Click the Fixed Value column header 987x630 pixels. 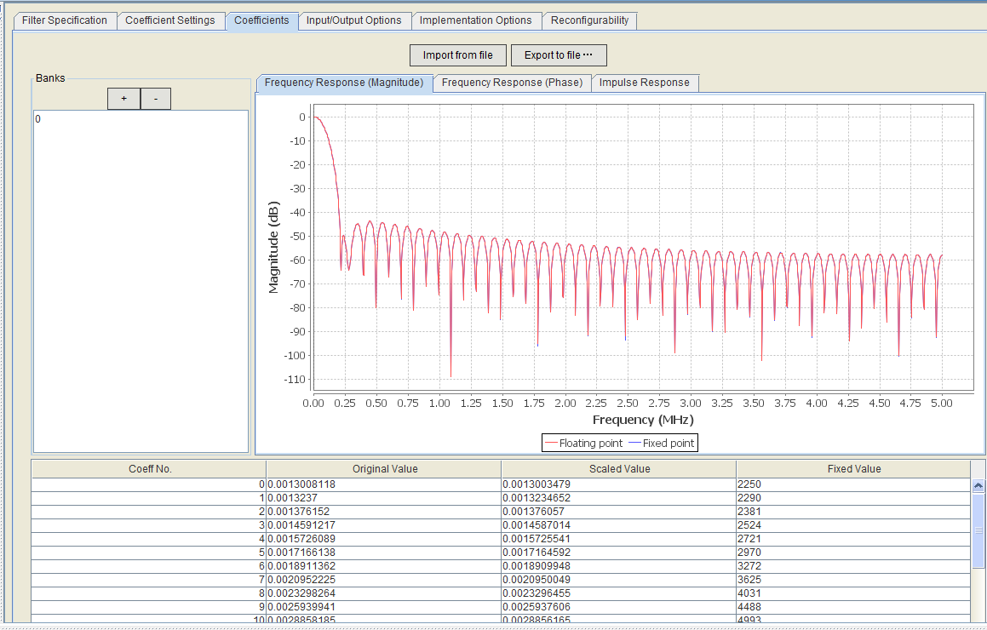[853, 469]
